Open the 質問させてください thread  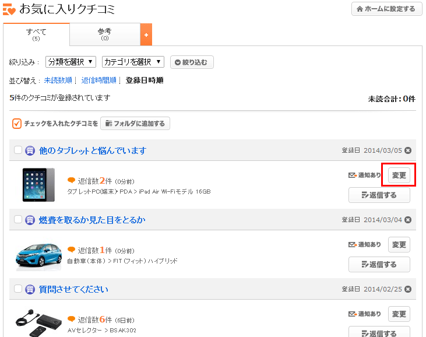(x=73, y=289)
